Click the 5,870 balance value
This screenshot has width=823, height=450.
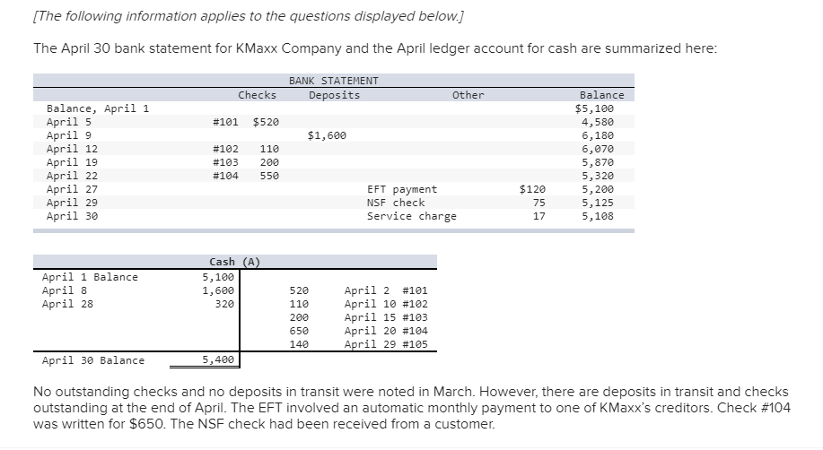click(598, 162)
